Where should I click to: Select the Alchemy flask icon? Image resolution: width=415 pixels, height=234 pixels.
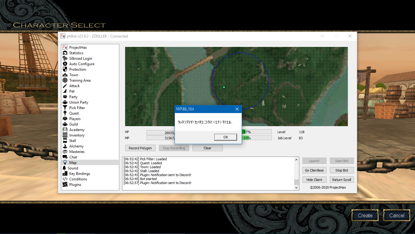point(65,146)
